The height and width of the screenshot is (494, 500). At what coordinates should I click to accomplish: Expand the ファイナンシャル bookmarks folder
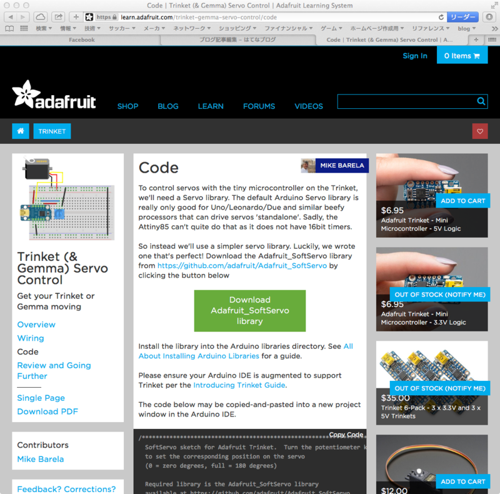point(289,28)
